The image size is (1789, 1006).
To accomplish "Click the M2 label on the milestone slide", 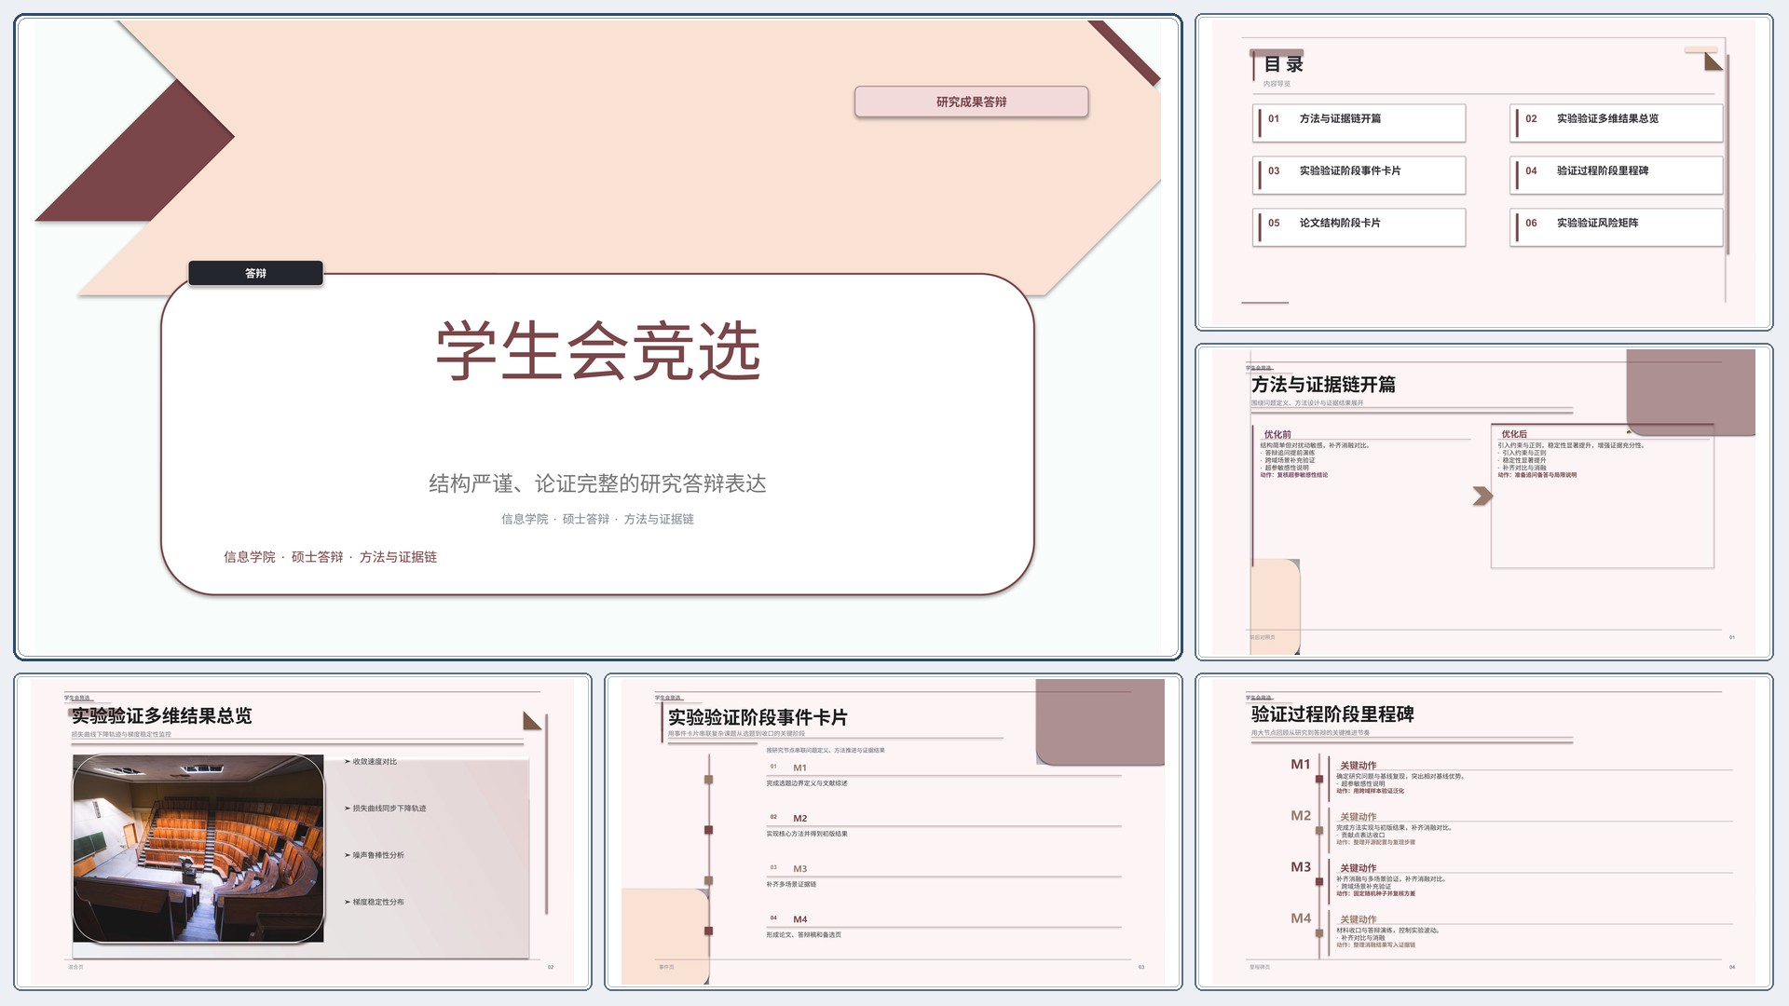I will pyautogui.click(x=1301, y=815).
